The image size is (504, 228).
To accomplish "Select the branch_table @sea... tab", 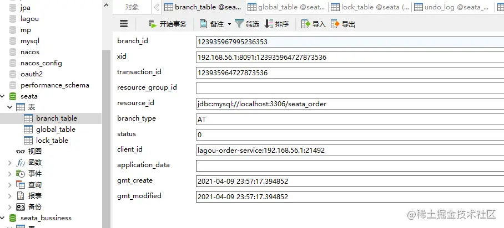I will tap(203, 7).
